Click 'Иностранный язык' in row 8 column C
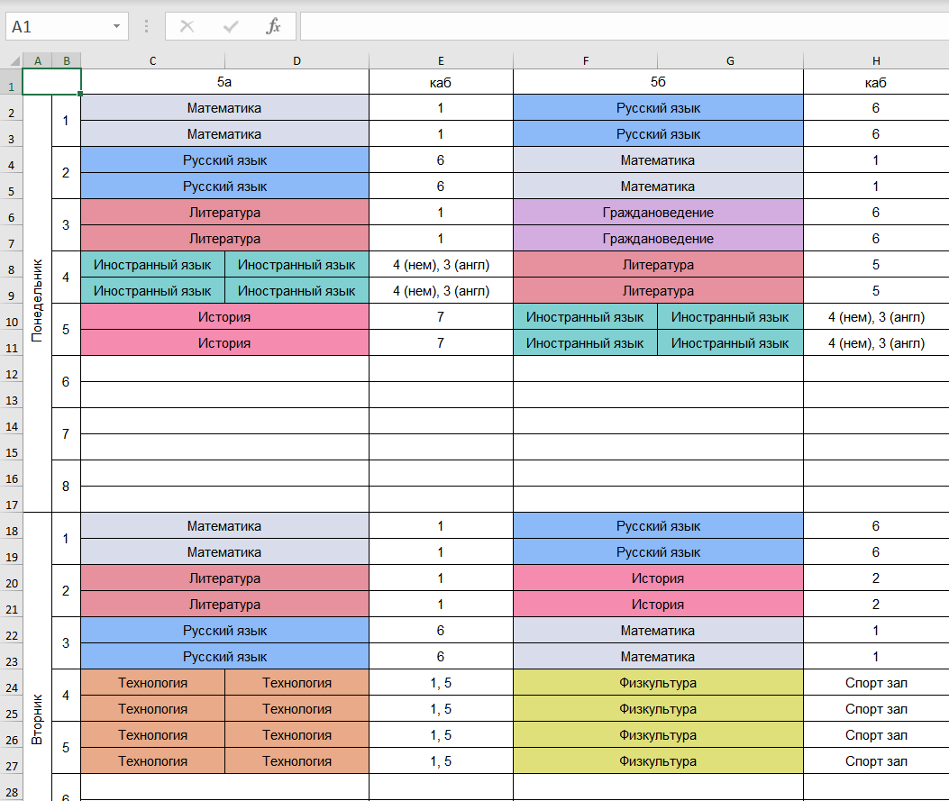 point(152,265)
